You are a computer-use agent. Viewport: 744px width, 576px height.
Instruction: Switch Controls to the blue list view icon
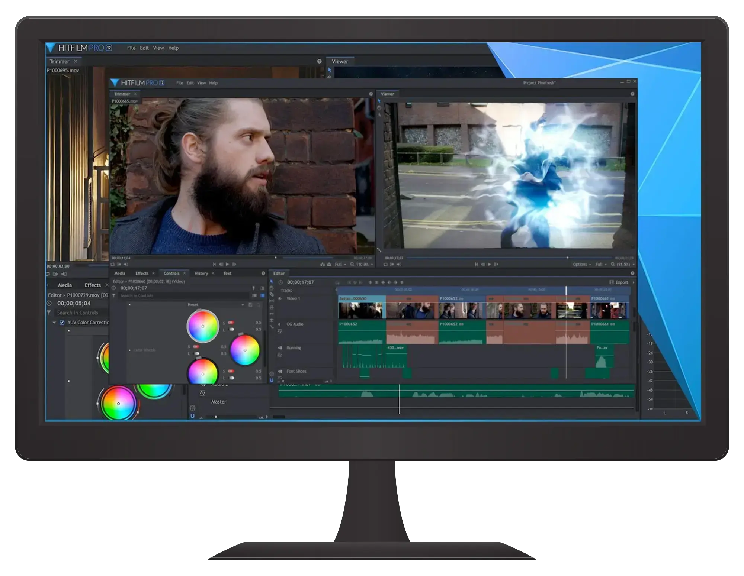coord(262,295)
